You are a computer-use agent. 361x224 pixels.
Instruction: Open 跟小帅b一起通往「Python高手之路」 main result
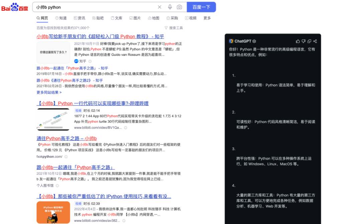76,167
